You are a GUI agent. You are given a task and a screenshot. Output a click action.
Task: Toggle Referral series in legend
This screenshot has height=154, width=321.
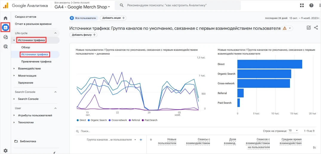coord(135,120)
